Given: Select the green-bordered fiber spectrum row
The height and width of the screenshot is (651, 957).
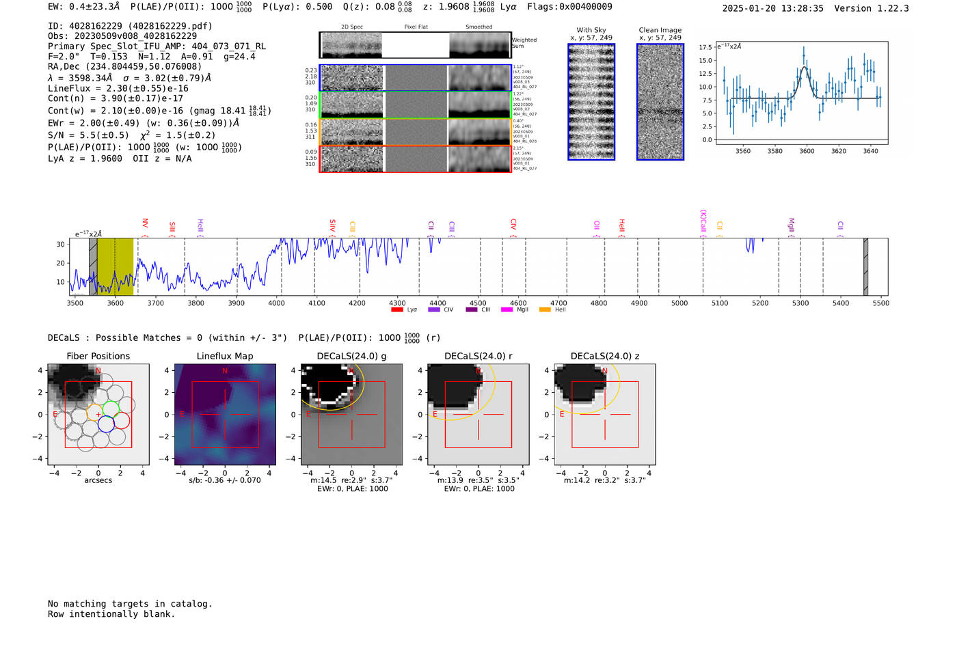Looking at the screenshot, I should pos(416,105).
